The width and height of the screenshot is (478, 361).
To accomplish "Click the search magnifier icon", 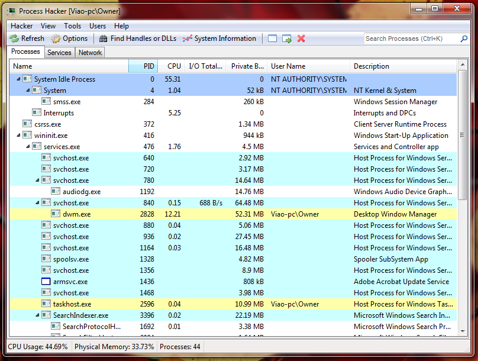I will (x=464, y=38).
